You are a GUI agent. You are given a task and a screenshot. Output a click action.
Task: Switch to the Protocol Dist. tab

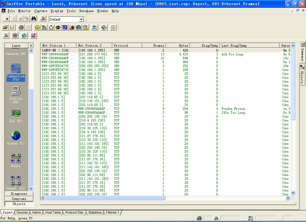point(75,212)
